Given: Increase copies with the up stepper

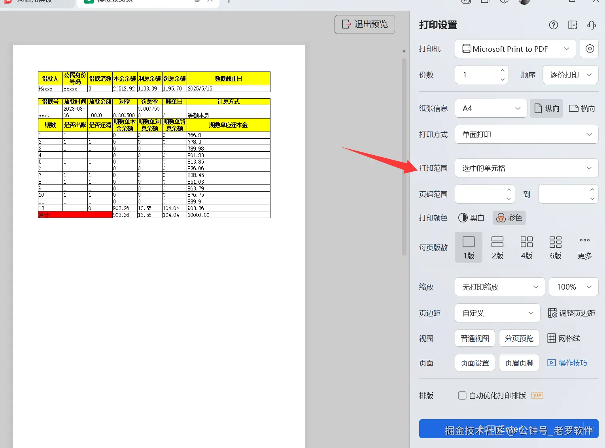Looking at the screenshot, I should [x=503, y=70].
